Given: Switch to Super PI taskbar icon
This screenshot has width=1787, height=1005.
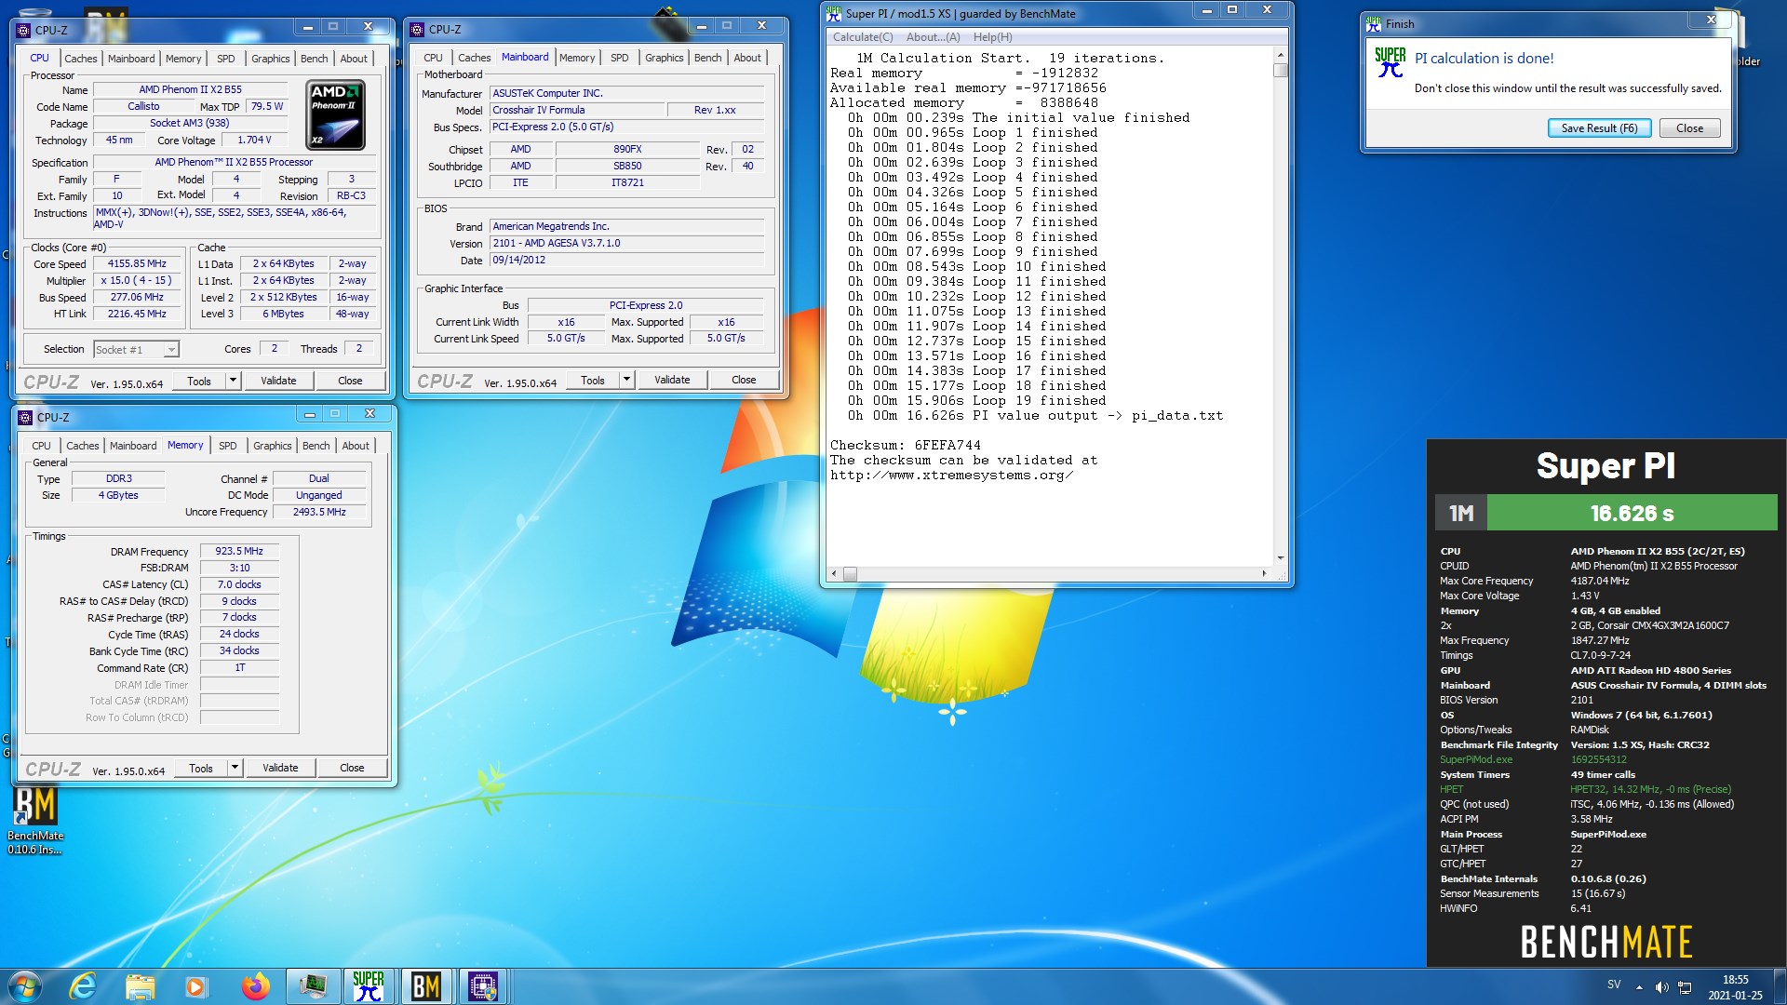Looking at the screenshot, I should tap(369, 986).
